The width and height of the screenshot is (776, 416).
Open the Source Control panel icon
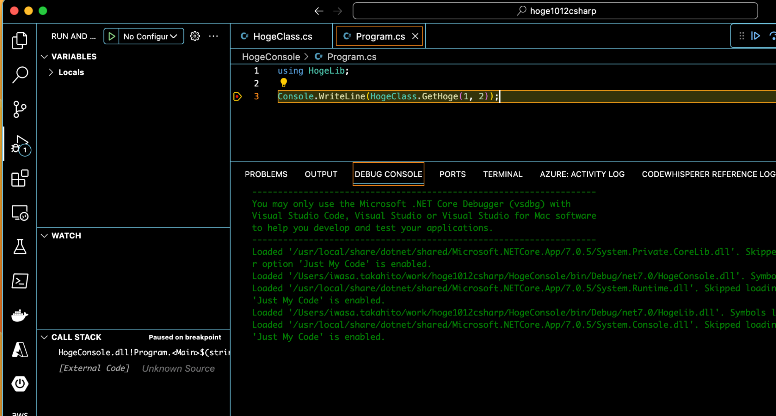point(20,109)
